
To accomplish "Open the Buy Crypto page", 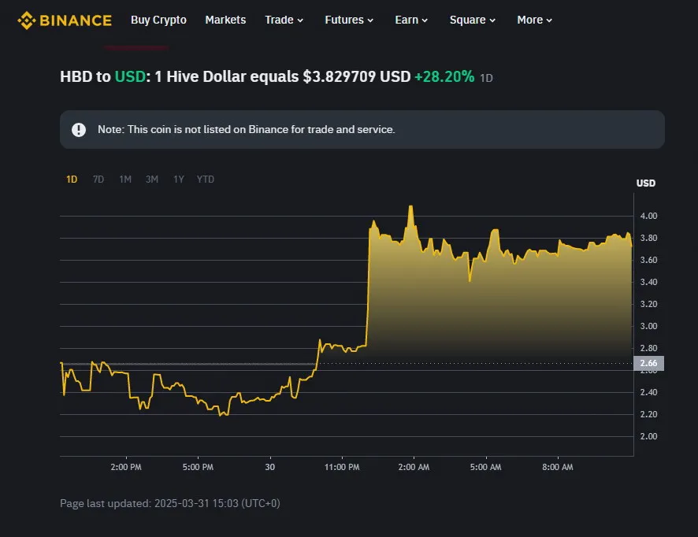I will point(158,20).
